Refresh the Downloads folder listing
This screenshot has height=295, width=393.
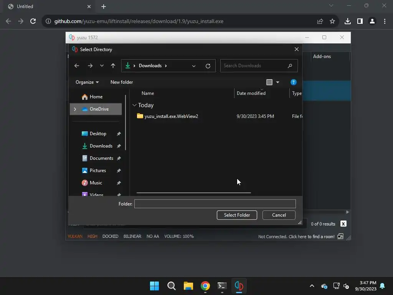pyautogui.click(x=208, y=66)
